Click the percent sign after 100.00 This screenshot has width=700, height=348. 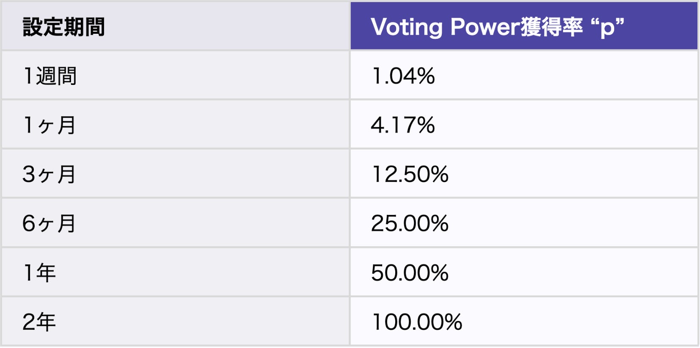click(454, 322)
